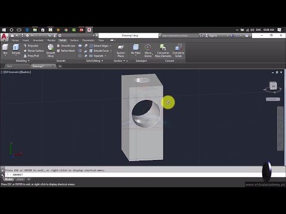Switch to the Model layout tab

click(x=9, y=179)
